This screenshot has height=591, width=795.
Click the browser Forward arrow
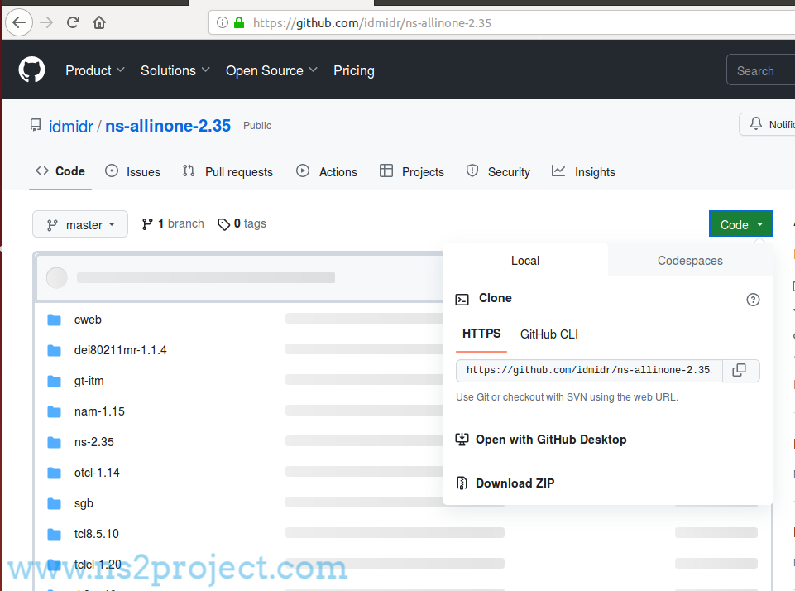(x=46, y=22)
